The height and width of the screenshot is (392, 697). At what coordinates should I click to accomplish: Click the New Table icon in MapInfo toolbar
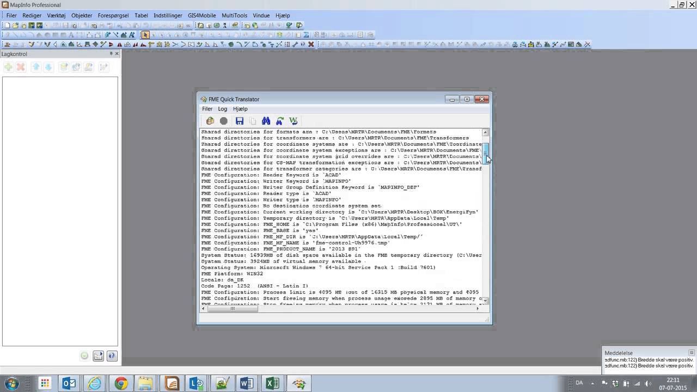pyautogui.click(x=8, y=25)
